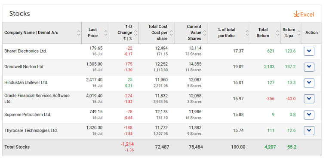
Task: Download the stocks table as Excel
Action: pos(304,14)
